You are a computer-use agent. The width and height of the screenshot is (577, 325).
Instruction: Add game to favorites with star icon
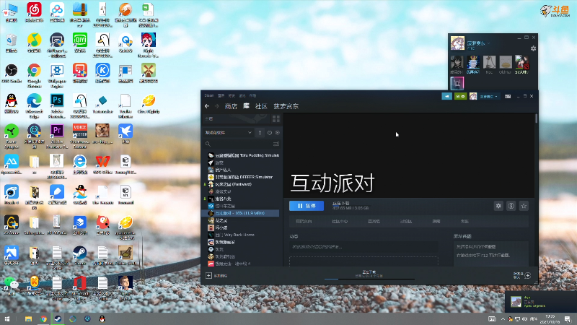tap(524, 206)
